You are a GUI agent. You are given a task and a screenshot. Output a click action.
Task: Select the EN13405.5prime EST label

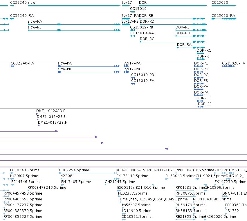(x=76, y=182)
